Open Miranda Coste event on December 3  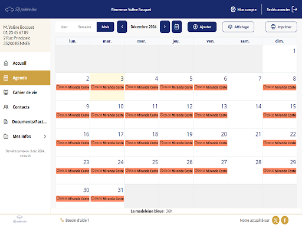point(107,87)
